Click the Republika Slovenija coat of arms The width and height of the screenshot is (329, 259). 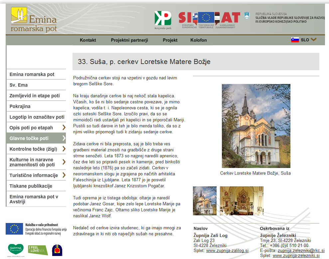point(247,16)
